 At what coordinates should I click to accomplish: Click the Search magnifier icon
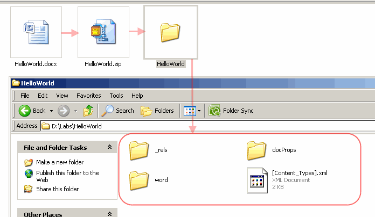107,111
